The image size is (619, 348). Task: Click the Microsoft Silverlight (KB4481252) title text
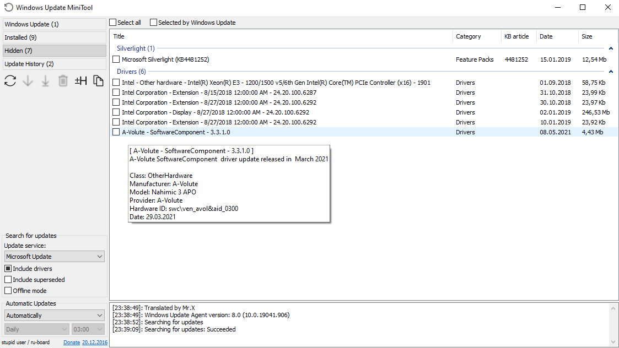165,59
